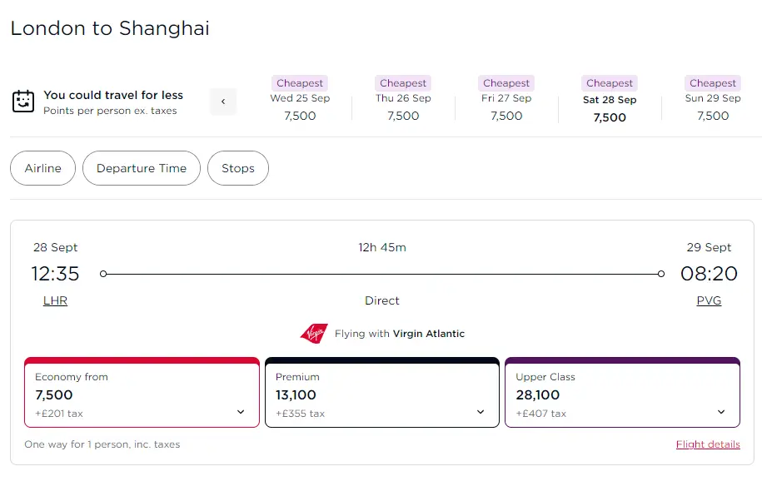
Task: Expand the Economy fare chevron
Action: coord(241,412)
